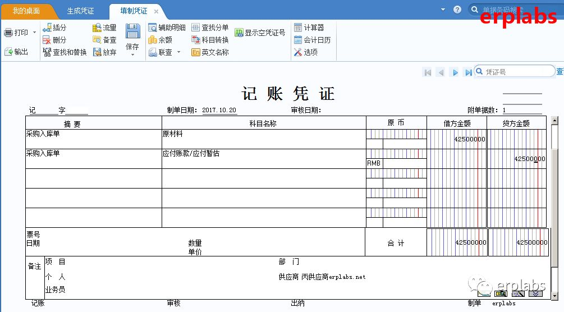The height and width of the screenshot is (312, 564).
Task: Click the debit amount 42500000 in first row
Action: (x=469, y=139)
